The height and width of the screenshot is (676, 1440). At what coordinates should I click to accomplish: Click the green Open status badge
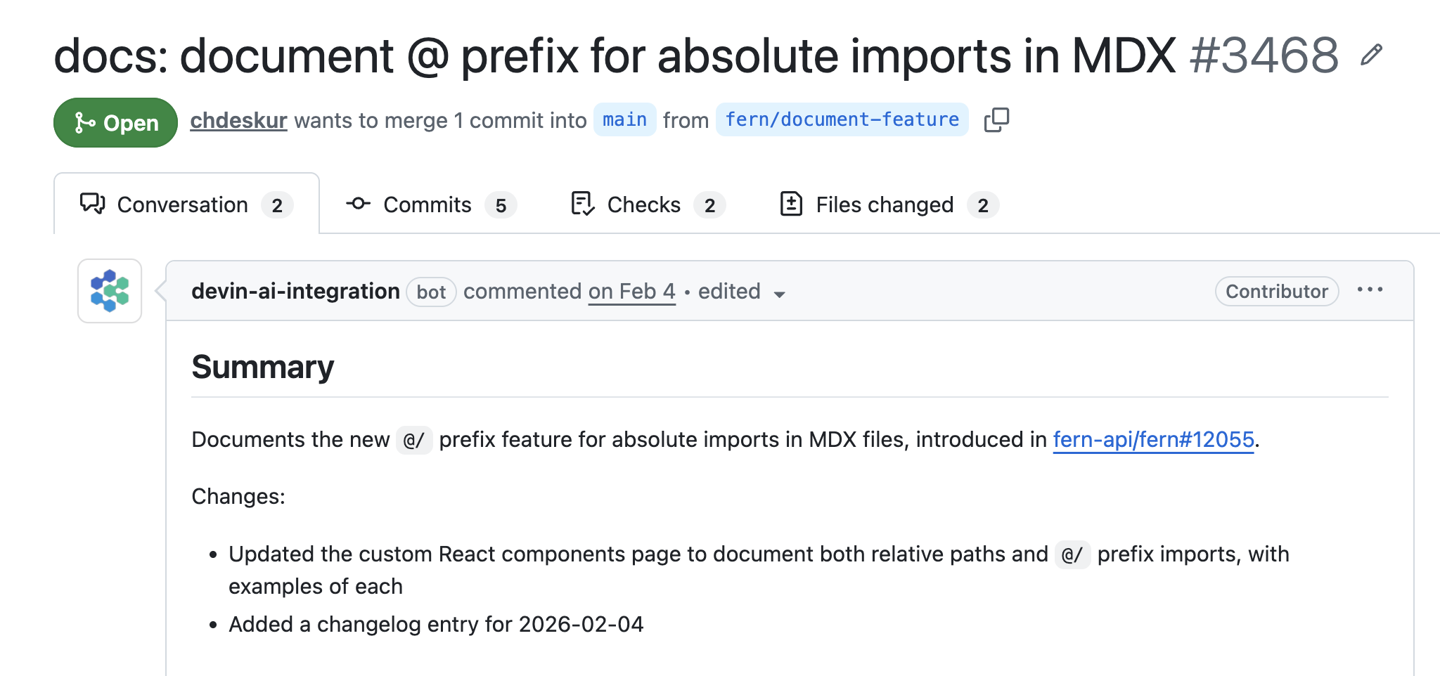(116, 123)
